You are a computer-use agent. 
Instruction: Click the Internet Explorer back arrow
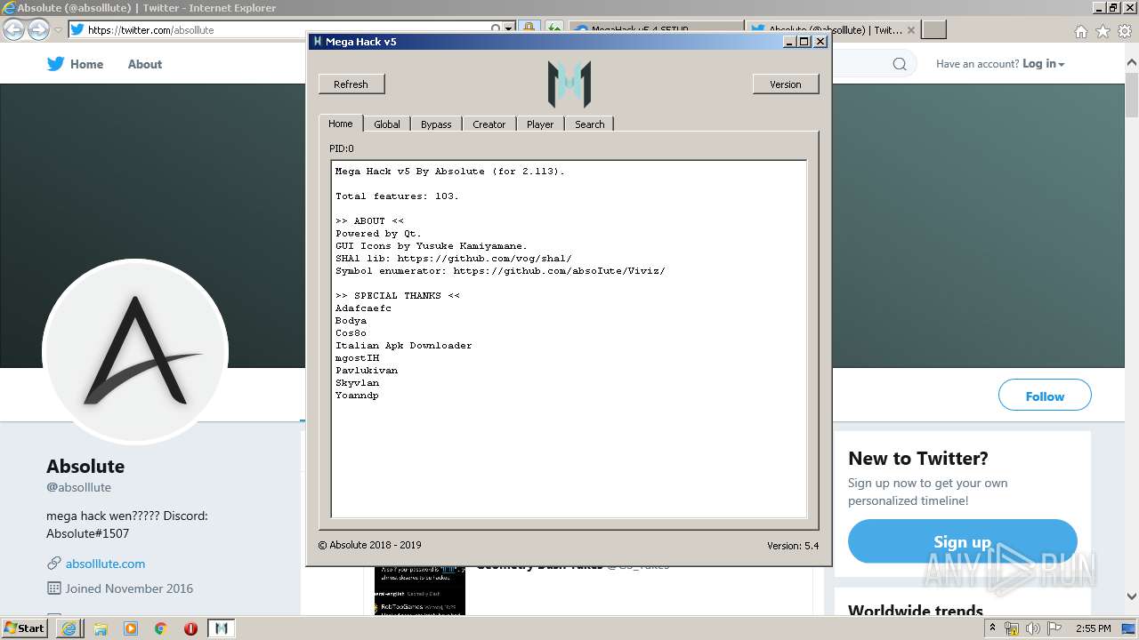click(13, 29)
